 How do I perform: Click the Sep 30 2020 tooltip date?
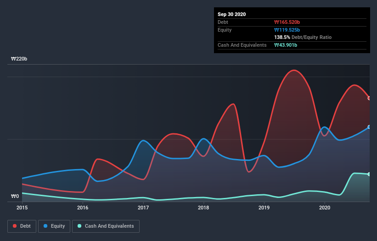tap(232, 14)
